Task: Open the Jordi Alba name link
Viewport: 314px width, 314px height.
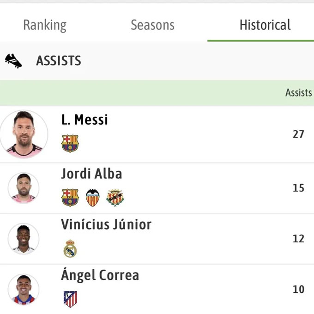Action: [91, 174]
